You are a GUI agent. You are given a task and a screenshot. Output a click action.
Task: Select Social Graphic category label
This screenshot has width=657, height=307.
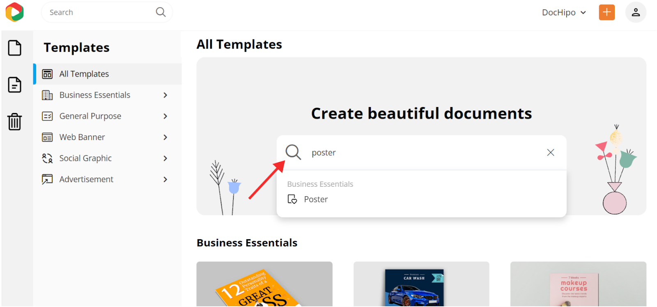click(85, 158)
